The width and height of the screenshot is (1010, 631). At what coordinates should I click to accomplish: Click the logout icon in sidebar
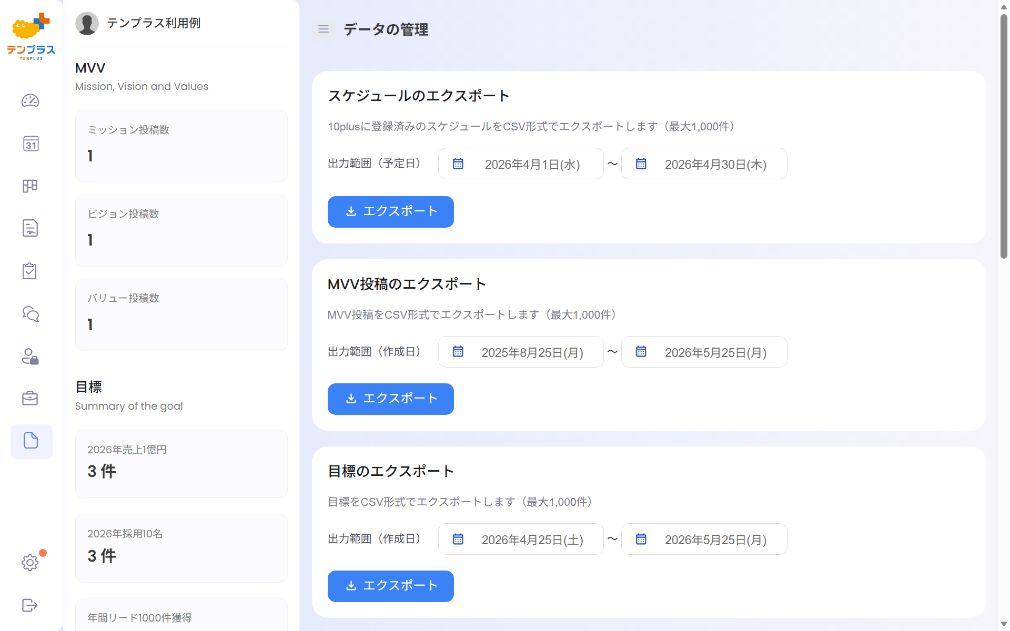coord(31,605)
